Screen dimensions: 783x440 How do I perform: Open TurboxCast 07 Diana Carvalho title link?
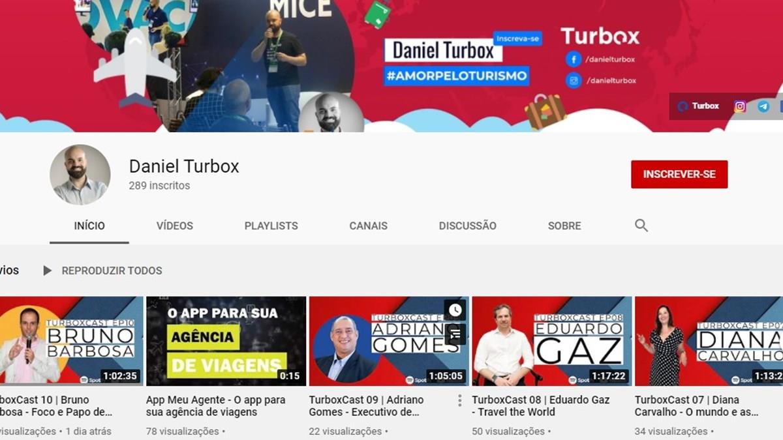click(x=696, y=405)
